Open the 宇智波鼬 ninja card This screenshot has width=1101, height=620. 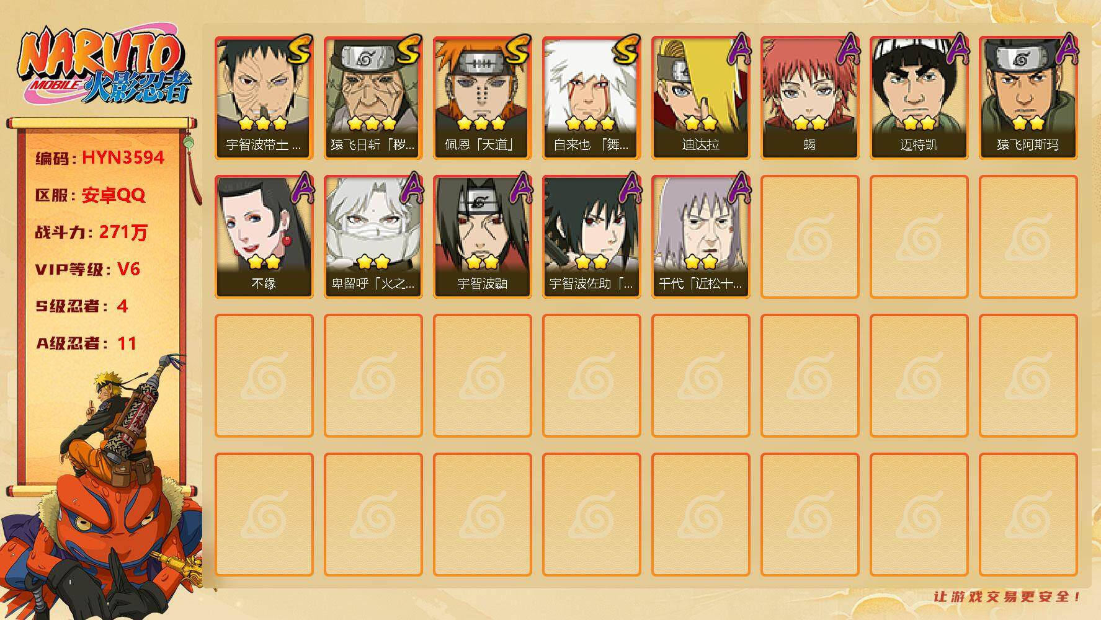pyautogui.click(x=483, y=237)
